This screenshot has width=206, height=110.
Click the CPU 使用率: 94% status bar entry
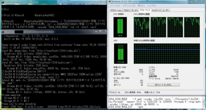click(133, 92)
